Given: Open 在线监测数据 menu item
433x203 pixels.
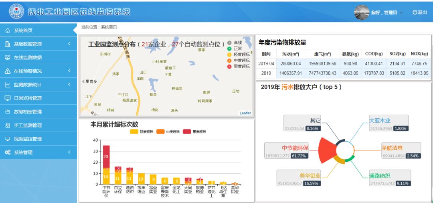Looking at the screenshot, I should point(38,58).
